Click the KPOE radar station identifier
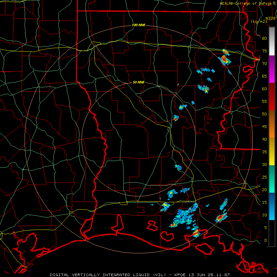Image resolution: width=277 pixels, height=277 pixels. coord(180,275)
